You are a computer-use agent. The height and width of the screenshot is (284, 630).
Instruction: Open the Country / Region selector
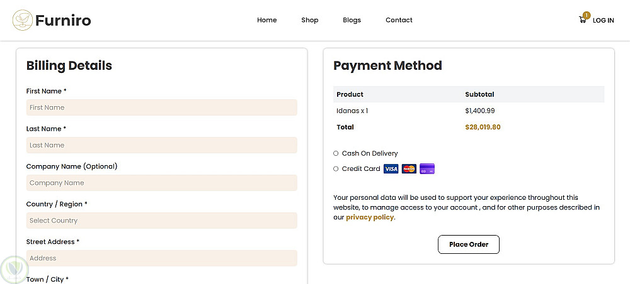pos(161,221)
